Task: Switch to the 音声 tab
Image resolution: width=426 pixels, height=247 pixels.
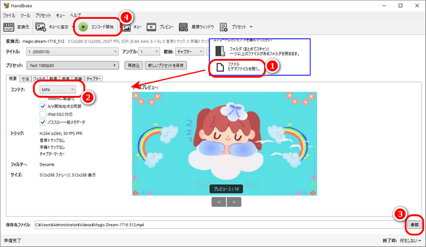Action: [x=66, y=79]
